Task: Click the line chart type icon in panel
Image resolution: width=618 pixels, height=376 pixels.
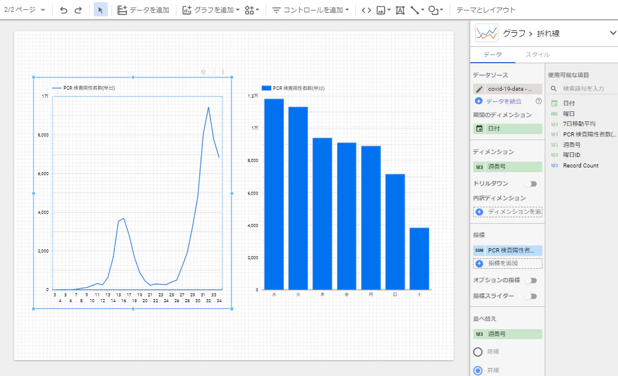Action: pos(486,33)
